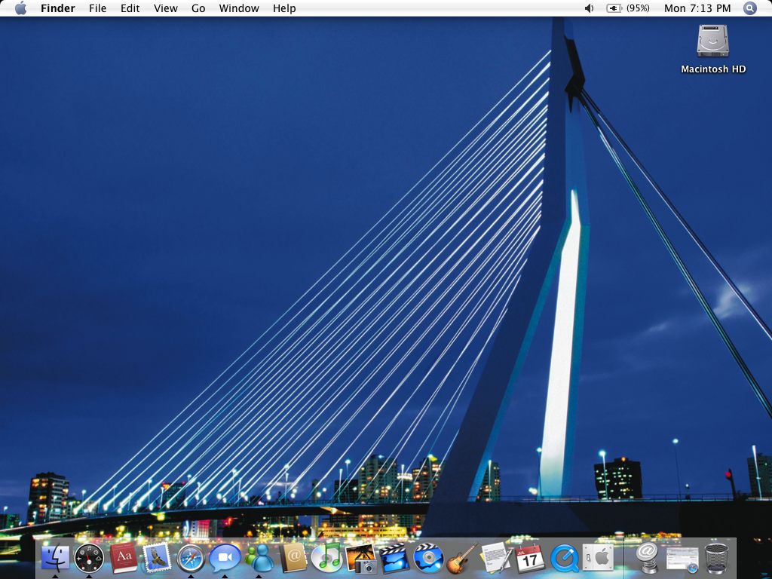The image size is (772, 579).
Task: Launch Safari compass icon
Action: 191,559
